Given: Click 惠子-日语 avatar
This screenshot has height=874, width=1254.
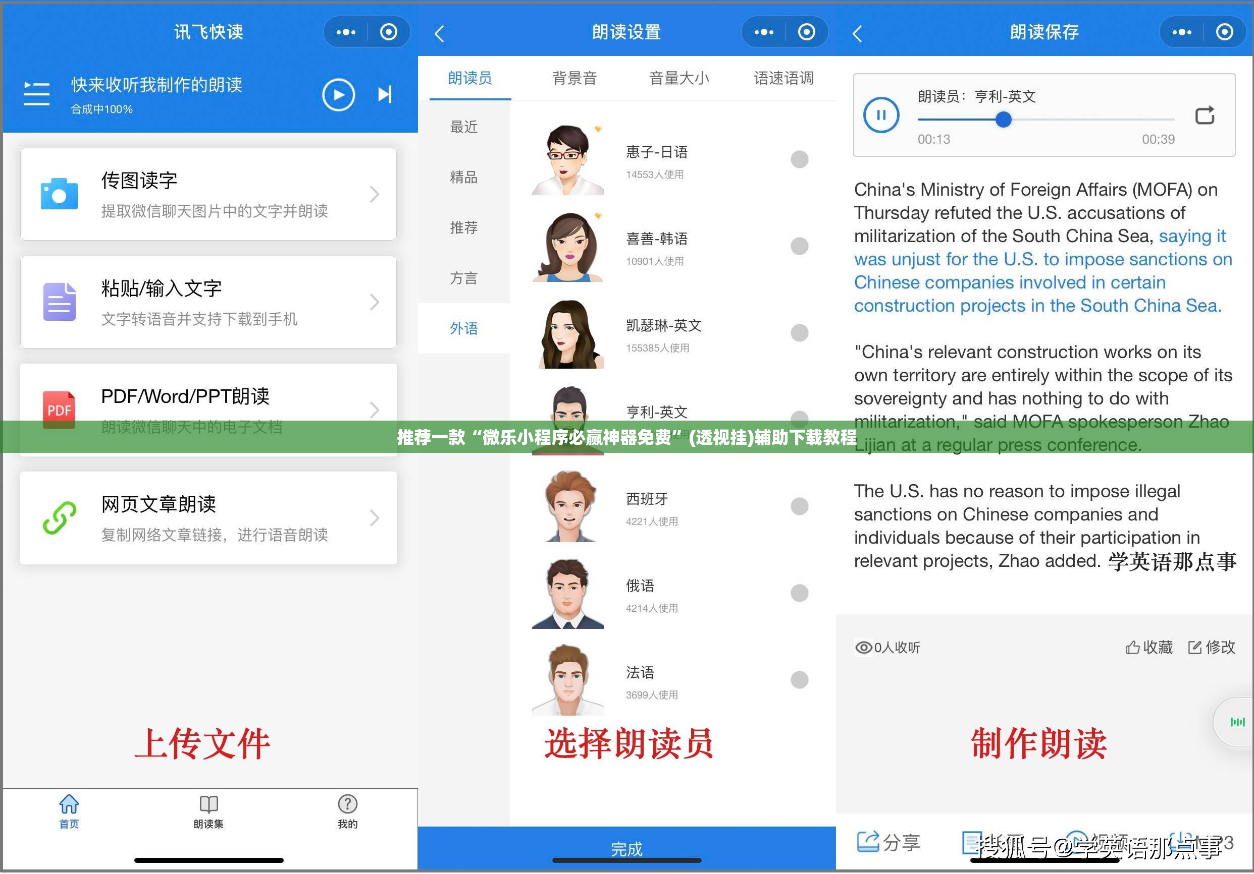Looking at the screenshot, I should (x=568, y=160).
